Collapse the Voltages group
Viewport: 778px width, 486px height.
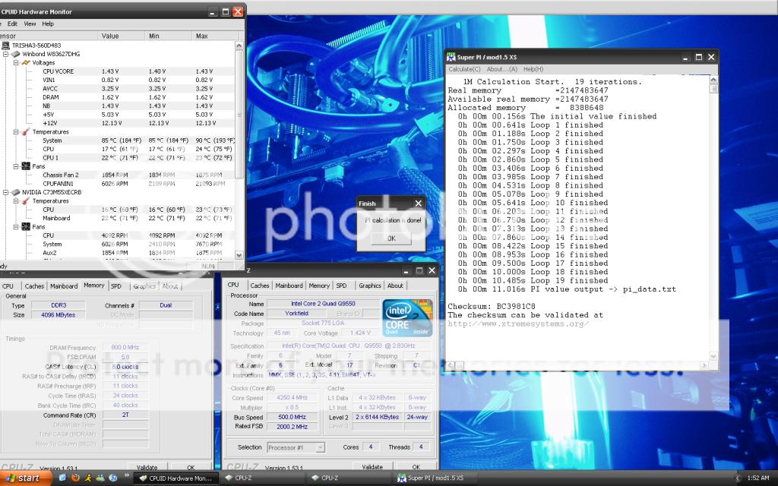(x=16, y=63)
